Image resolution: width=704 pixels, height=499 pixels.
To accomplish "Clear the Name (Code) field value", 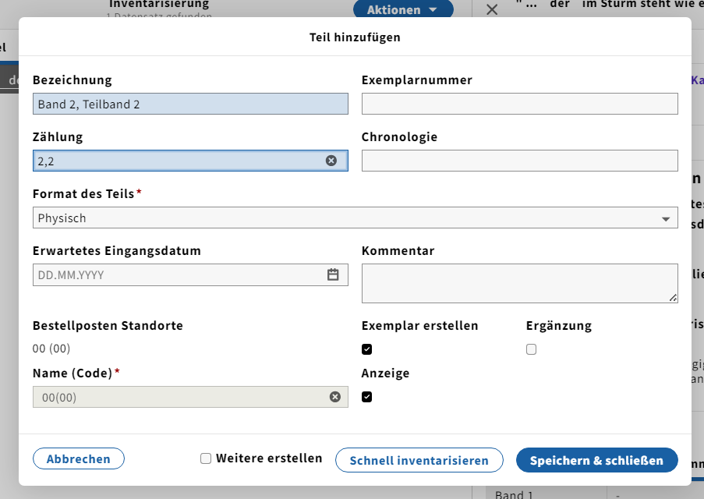I will (335, 397).
